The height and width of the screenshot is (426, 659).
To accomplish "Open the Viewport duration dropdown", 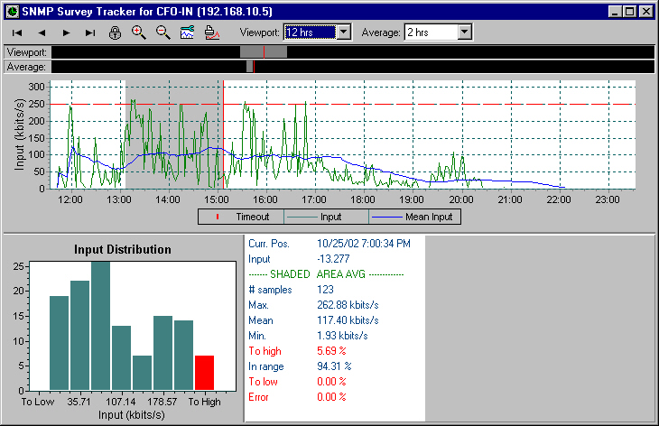I will (343, 32).
